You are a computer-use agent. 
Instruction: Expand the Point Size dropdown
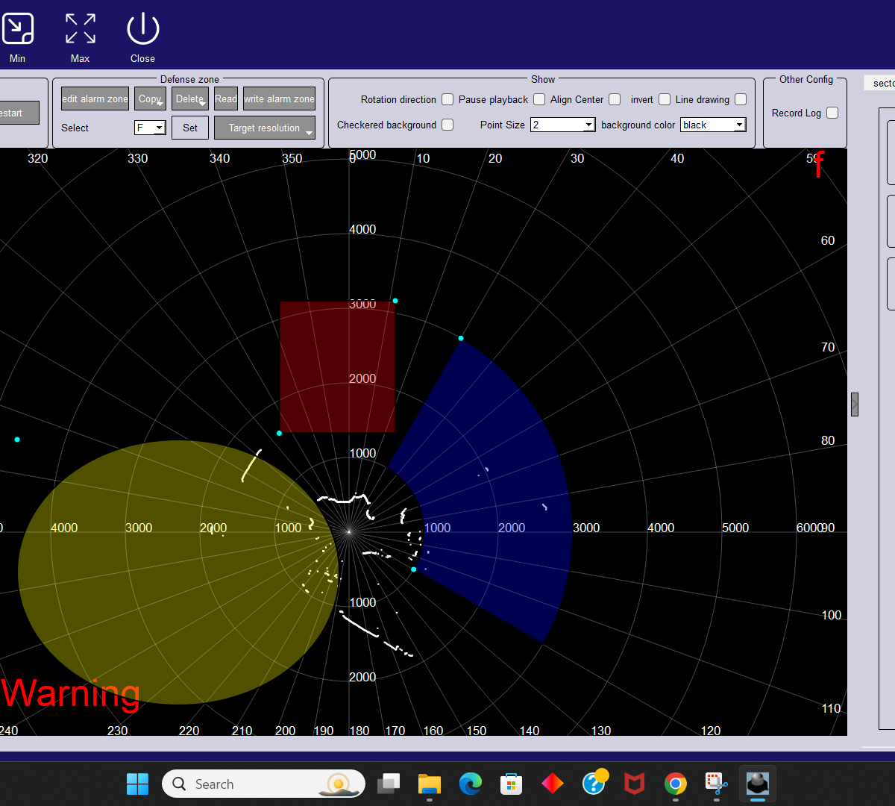coord(563,125)
